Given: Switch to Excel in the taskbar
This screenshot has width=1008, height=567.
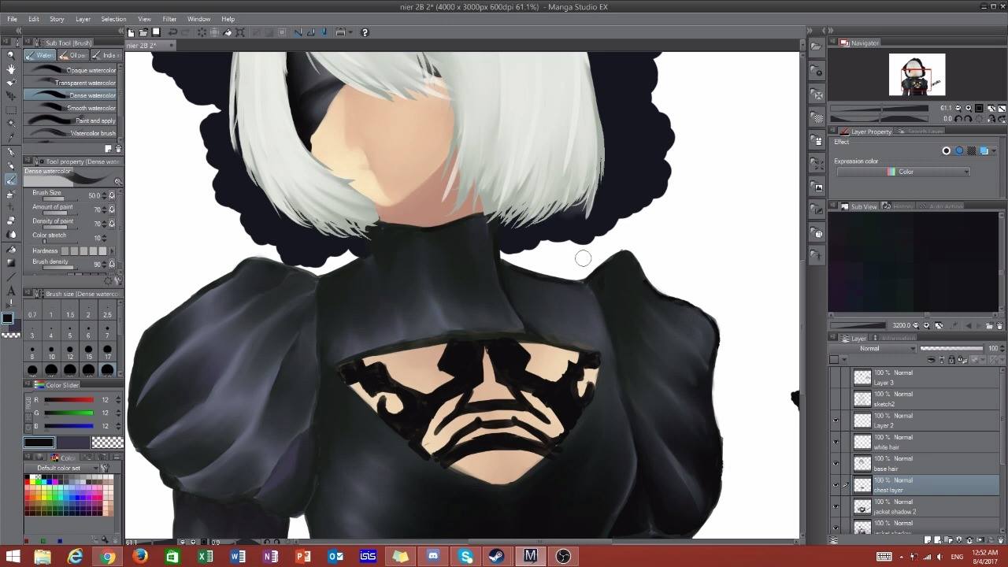Looking at the screenshot, I should tap(206, 556).
